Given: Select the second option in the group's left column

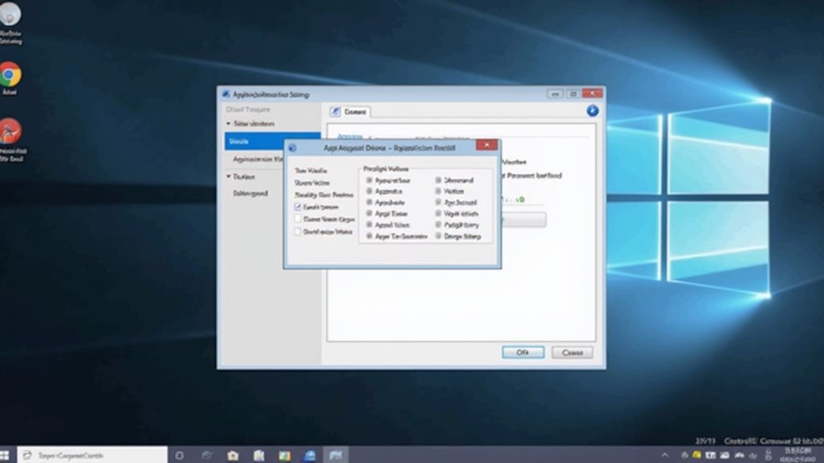Looking at the screenshot, I should coord(369,191).
